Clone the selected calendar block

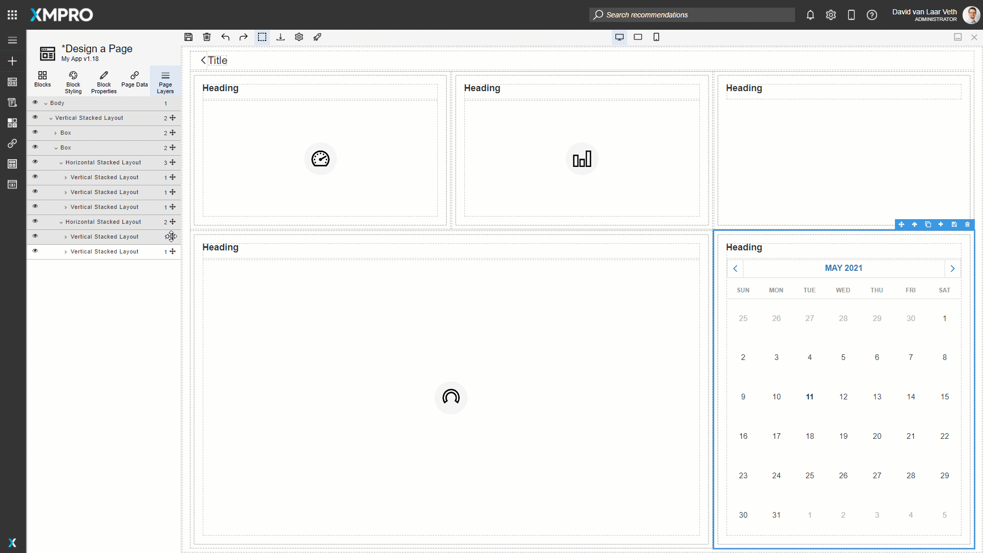(928, 224)
